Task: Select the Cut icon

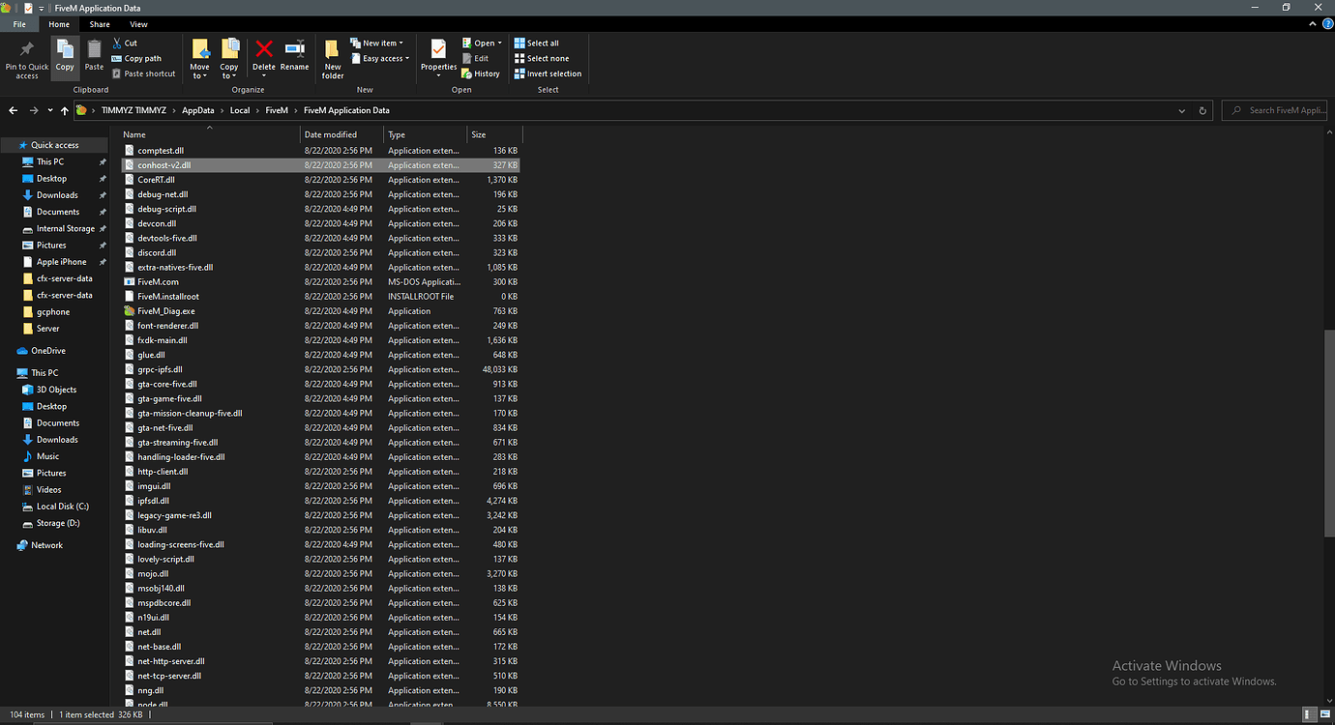Action: [x=119, y=43]
